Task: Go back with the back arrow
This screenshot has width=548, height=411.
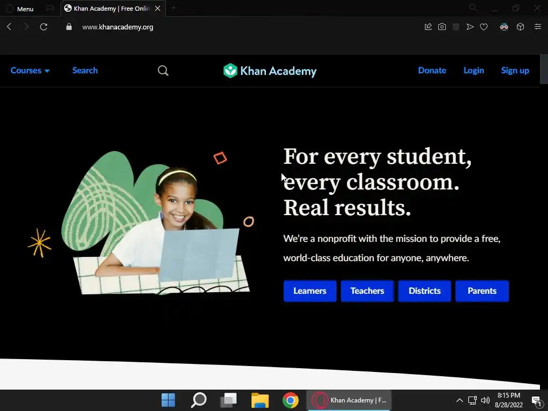Action: click(x=10, y=27)
